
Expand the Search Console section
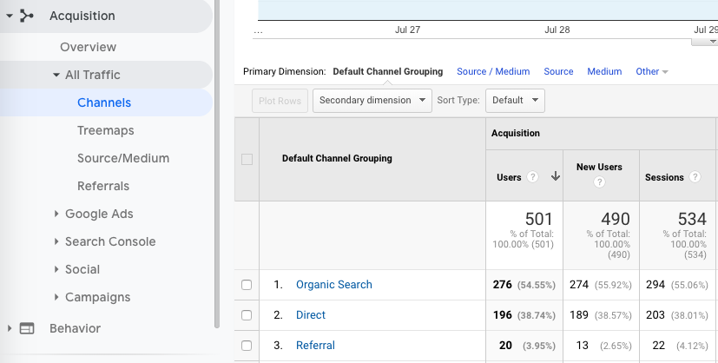(56, 241)
